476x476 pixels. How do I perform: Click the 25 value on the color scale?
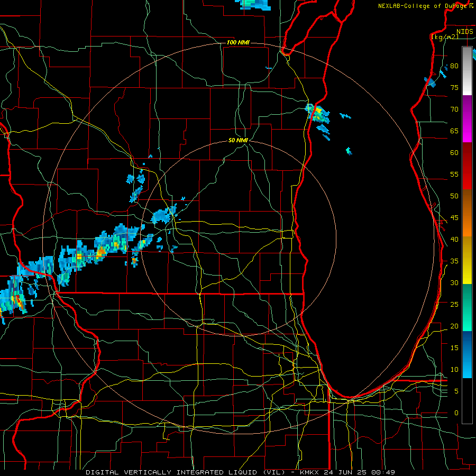point(454,304)
